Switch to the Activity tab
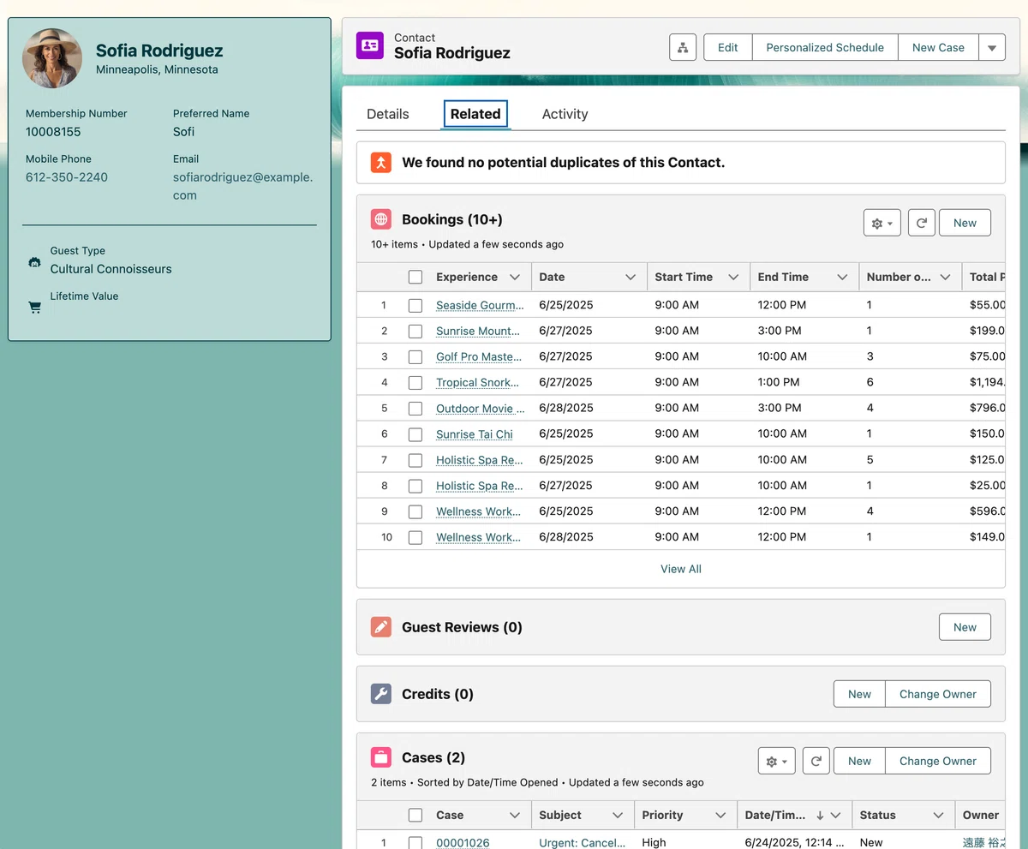 coord(565,114)
